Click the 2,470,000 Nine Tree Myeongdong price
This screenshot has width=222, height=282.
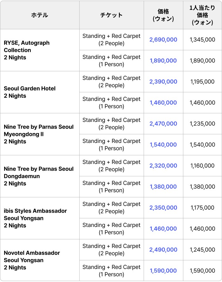coord(163,124)
